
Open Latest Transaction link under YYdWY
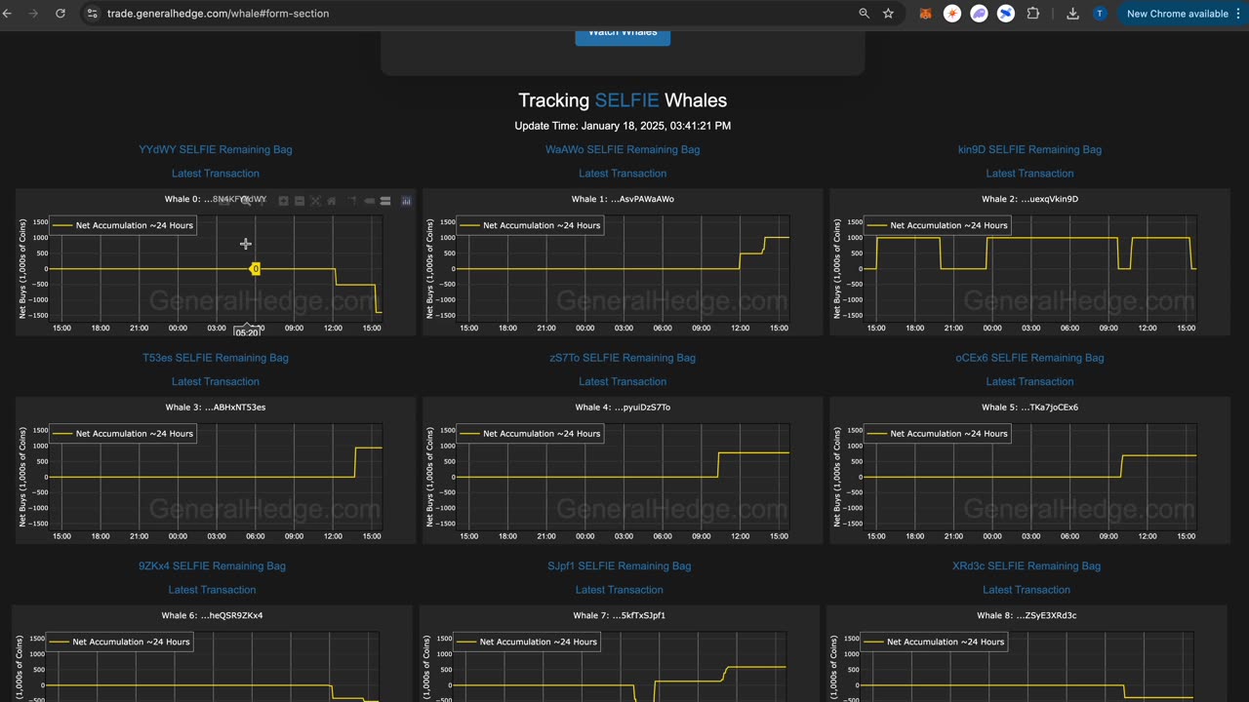point(215,174)
